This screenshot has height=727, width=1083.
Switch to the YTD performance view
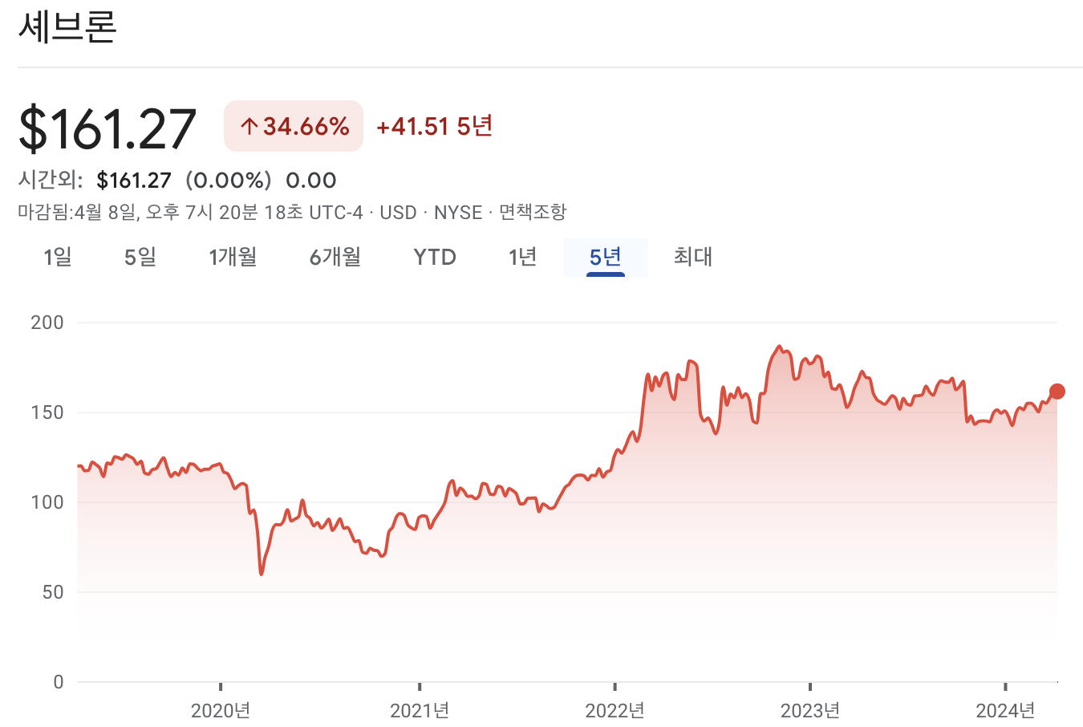click(x=434, y=257)
